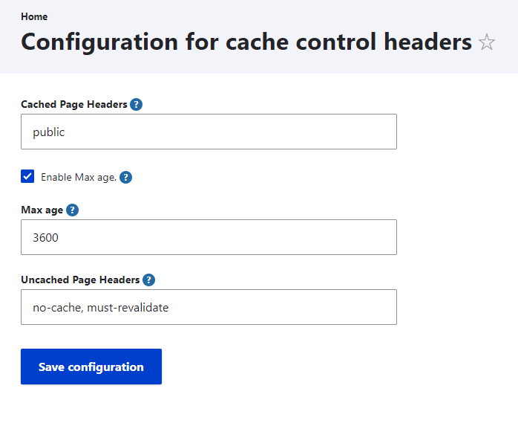The width and height of the screenshot is (518, 426).
Task: Click the help icon next to Max age label
Action: pos(72,210)
